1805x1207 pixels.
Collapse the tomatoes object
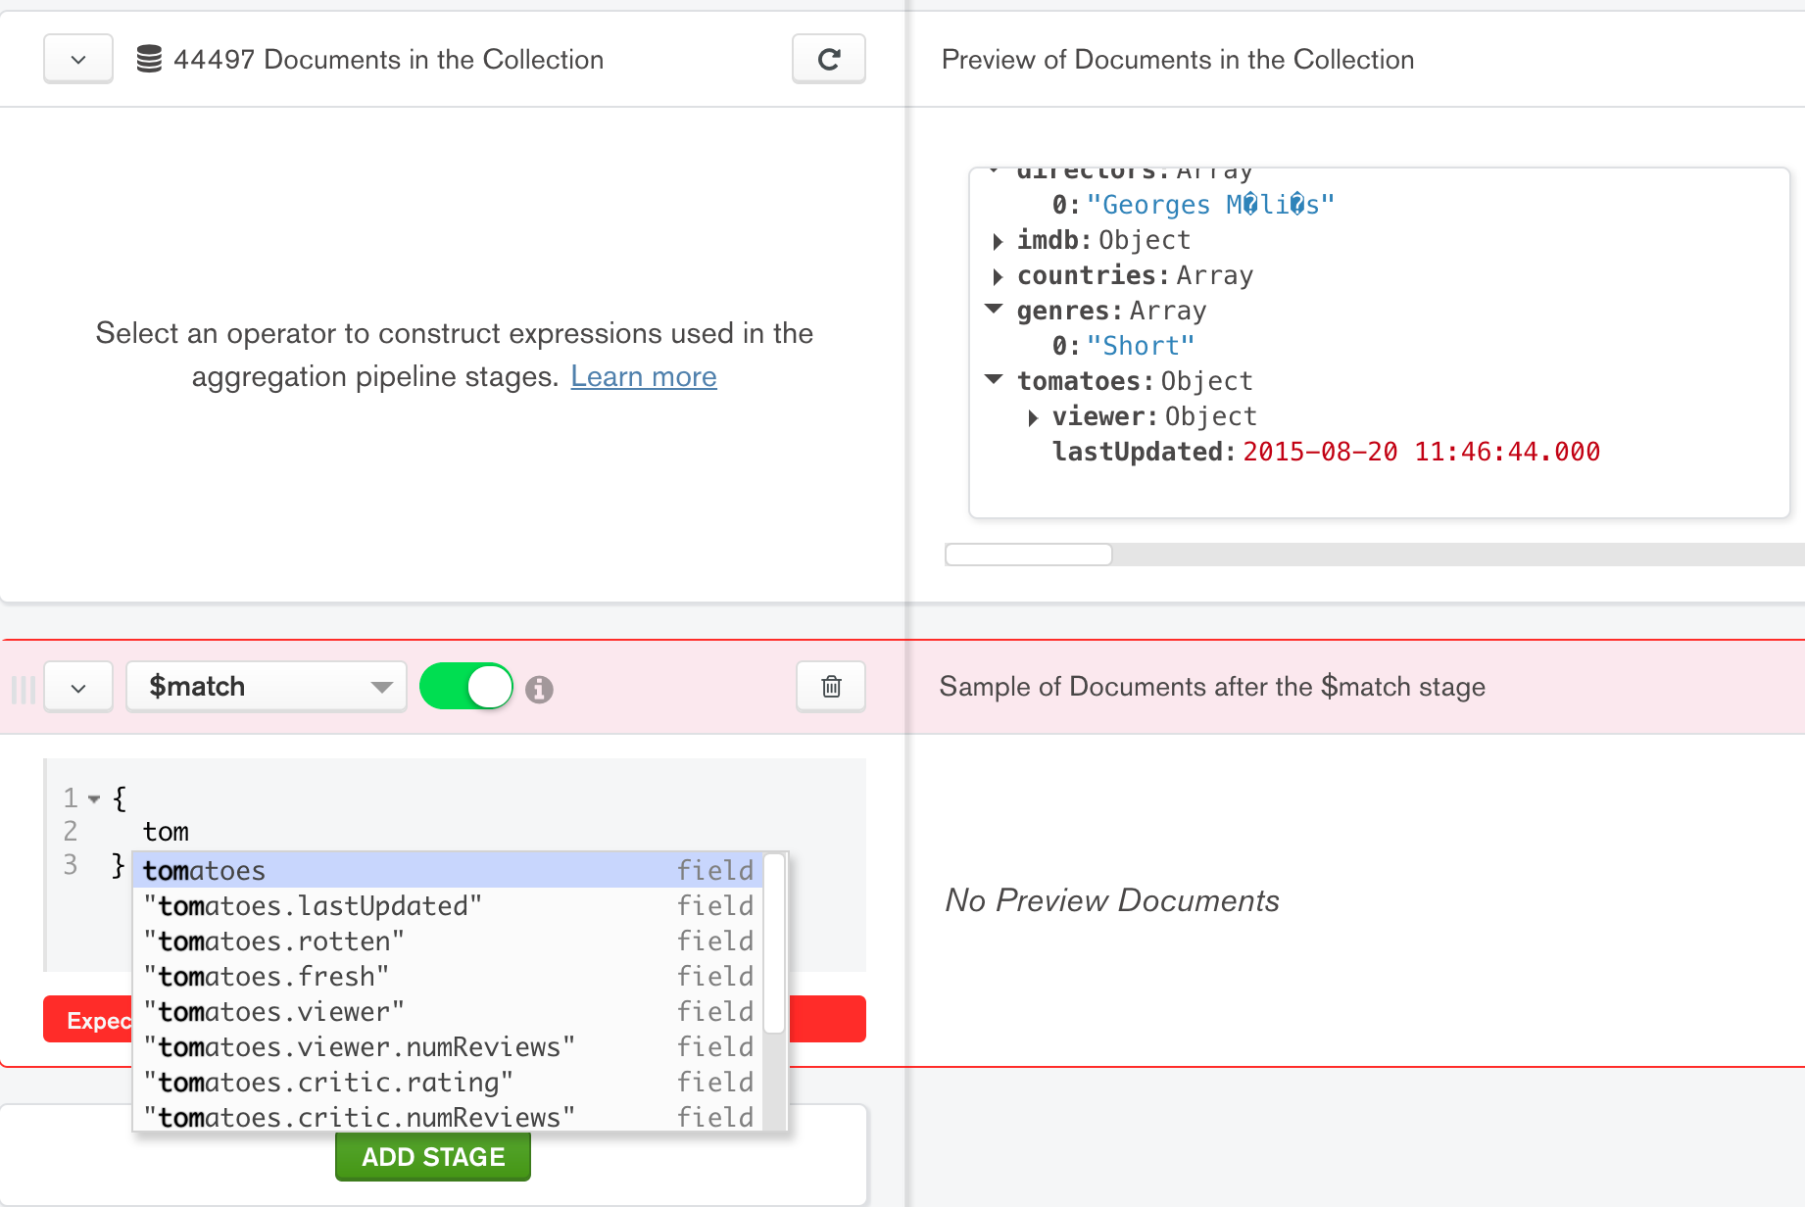(993, 381)
